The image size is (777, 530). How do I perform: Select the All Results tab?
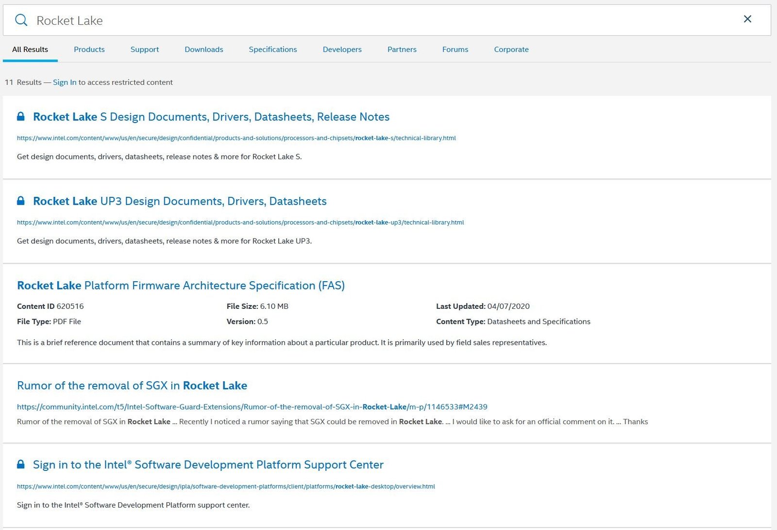point(30,49)
